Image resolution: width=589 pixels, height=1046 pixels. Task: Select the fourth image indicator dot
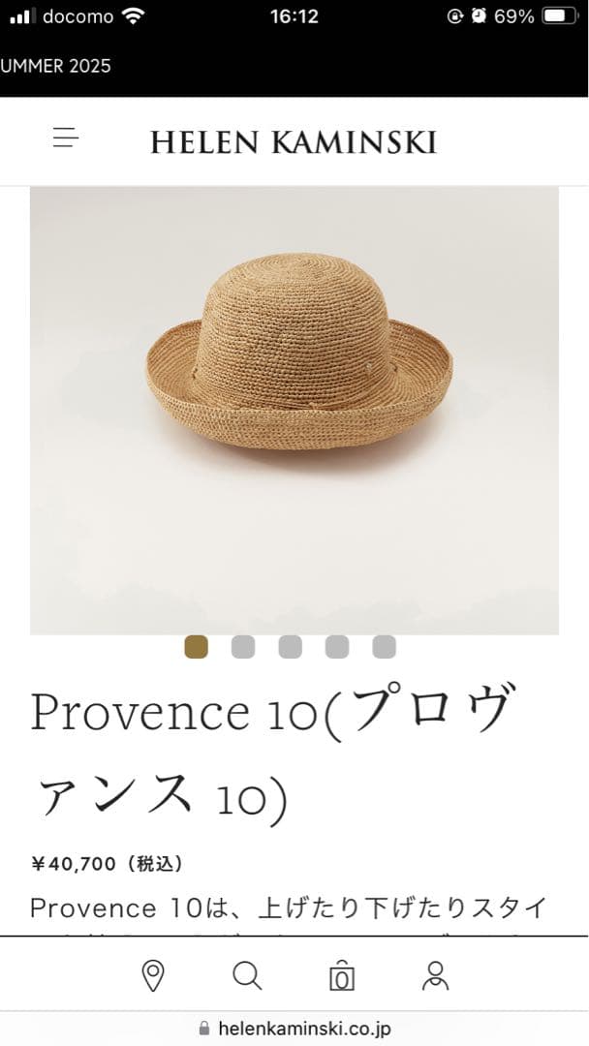(337, 647)
